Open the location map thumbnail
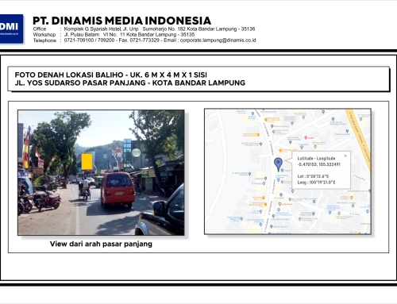This screenshot has width=397, height=304. 287,171
